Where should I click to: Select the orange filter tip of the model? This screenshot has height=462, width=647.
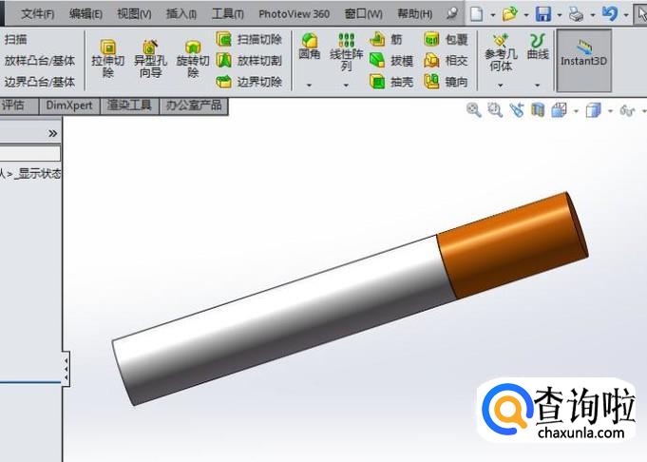(512, 245)
